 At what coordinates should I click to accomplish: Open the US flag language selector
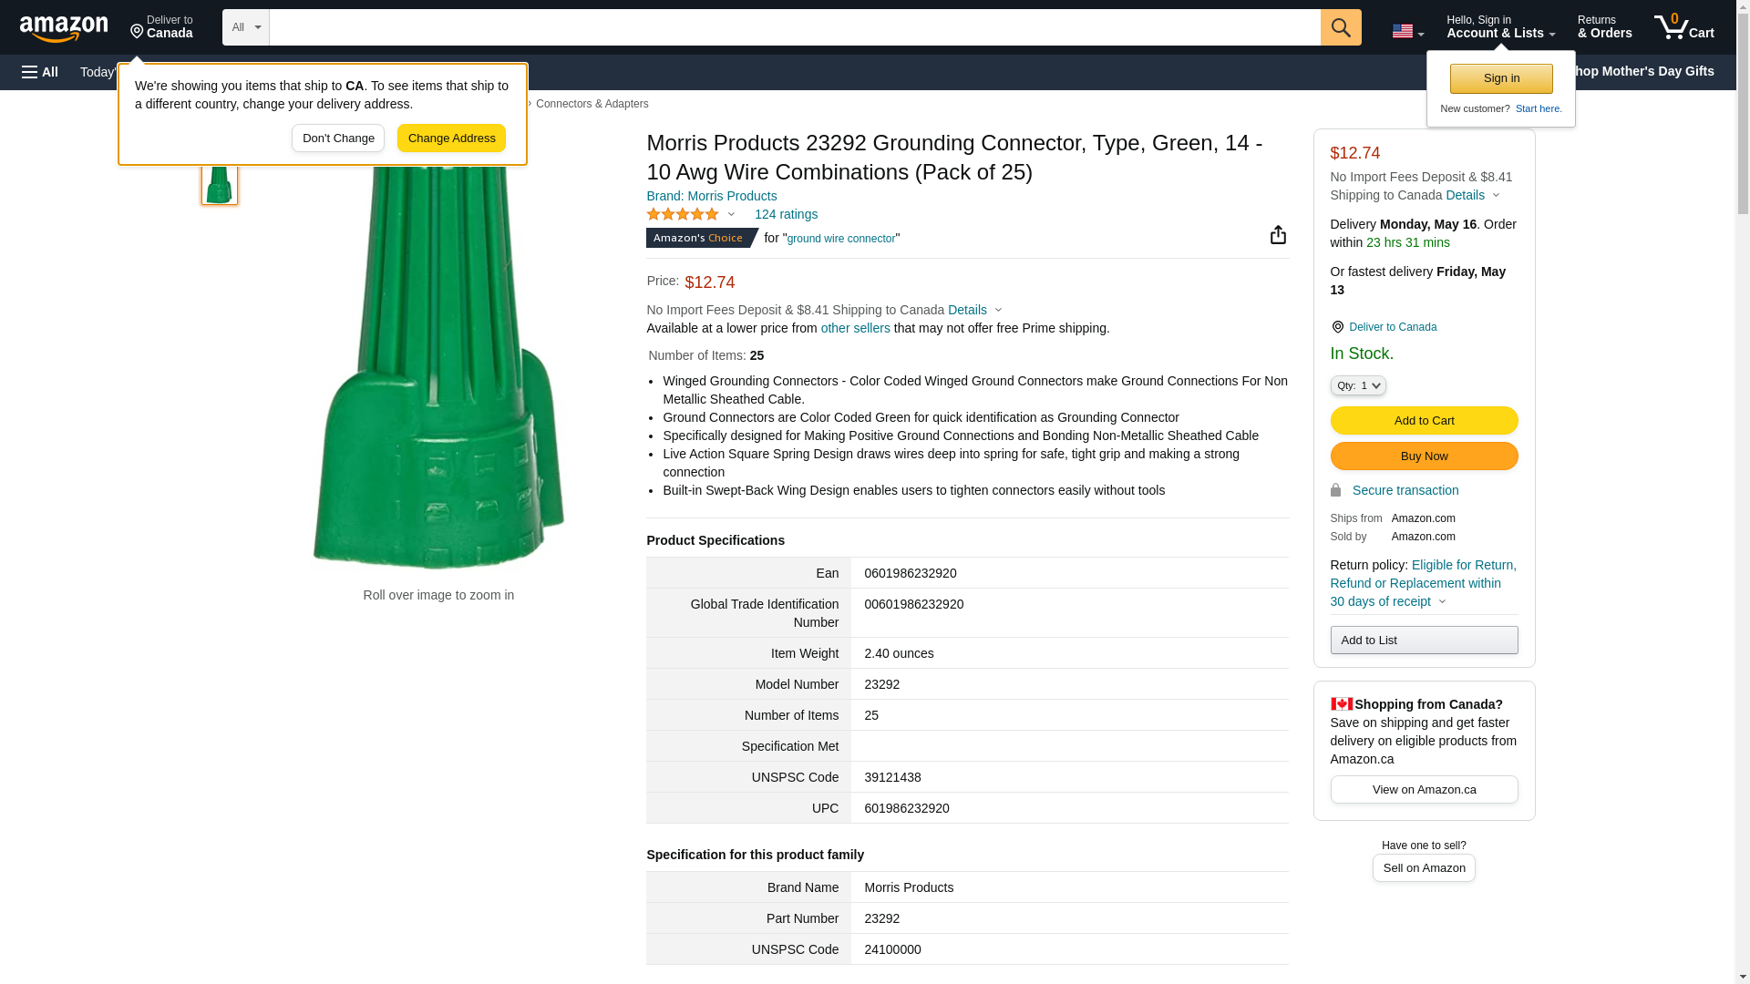1407,31
